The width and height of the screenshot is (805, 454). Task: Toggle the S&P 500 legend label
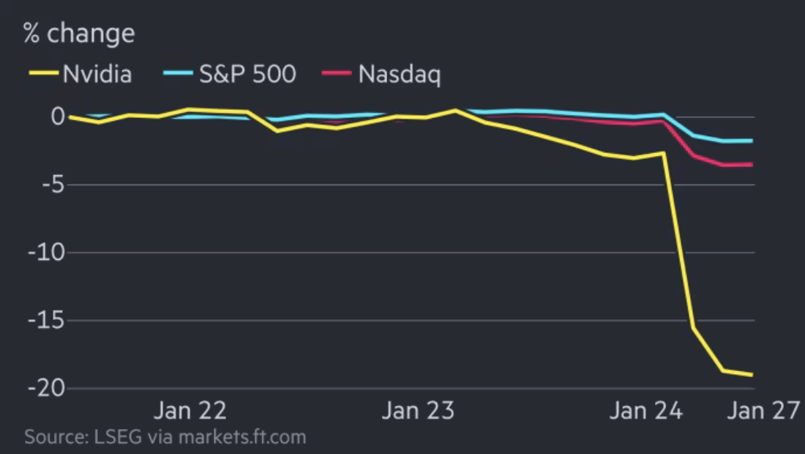(247, 74)
